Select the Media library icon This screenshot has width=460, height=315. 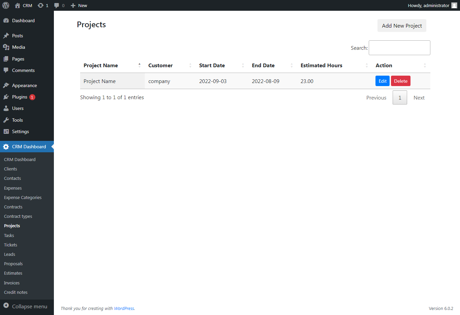(x=7, y=47)
